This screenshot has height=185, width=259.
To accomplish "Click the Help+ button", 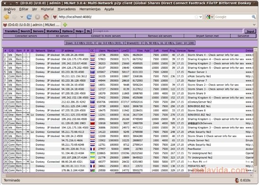I will click(x=79, y=31).
